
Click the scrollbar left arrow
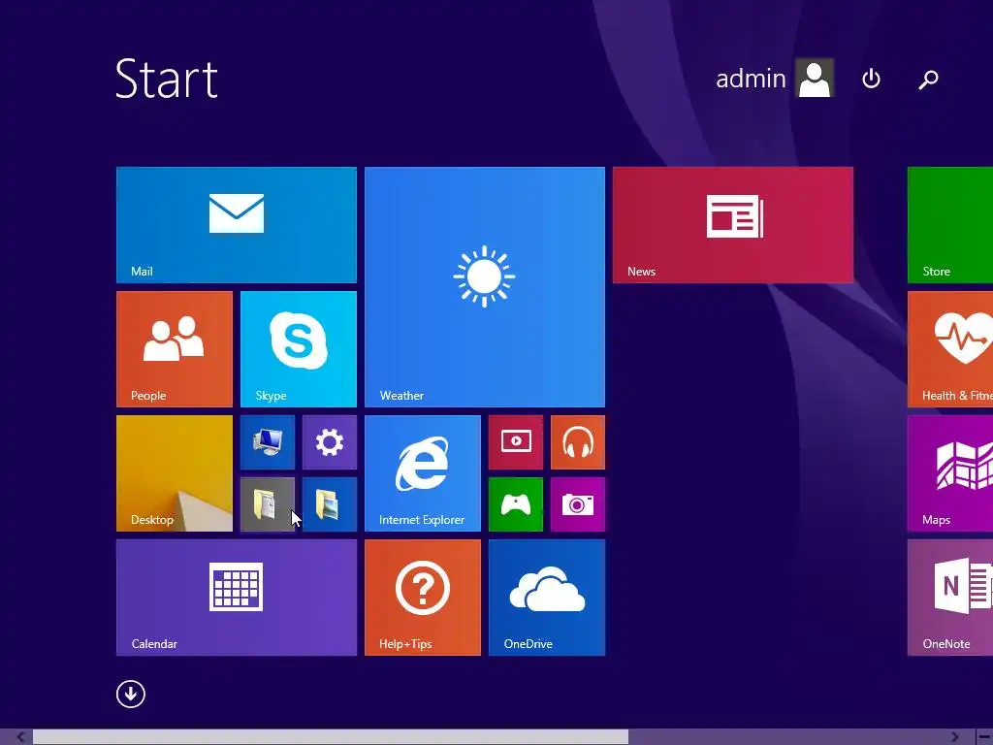click(x=20, y=737)
